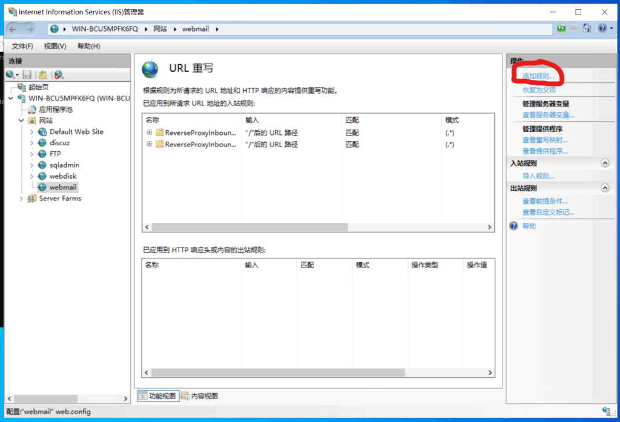Select the webdisk site
This screenshot has height=422, width=620.
point(63,176)
